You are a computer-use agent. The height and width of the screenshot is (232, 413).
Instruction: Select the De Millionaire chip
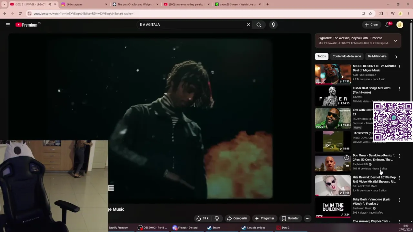coord(377,56)
